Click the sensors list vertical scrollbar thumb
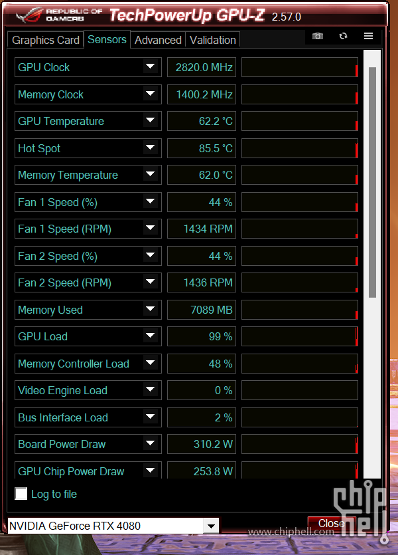 click(x=372, y=182)
